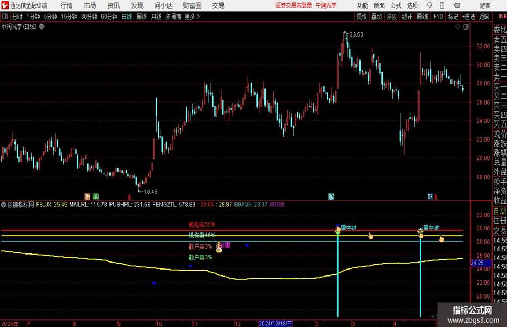Click the diamond icon above the chart

pos(458,27)
